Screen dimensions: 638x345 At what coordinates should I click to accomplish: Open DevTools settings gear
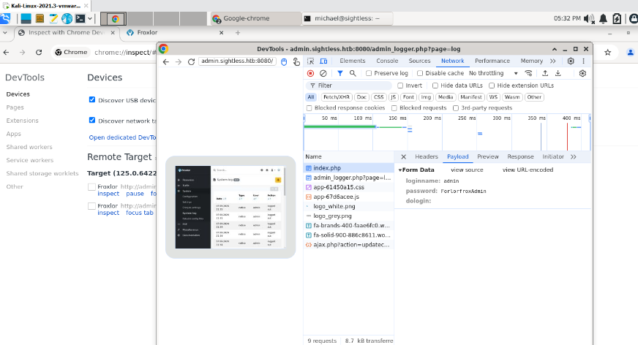click(x=571, y=61)
